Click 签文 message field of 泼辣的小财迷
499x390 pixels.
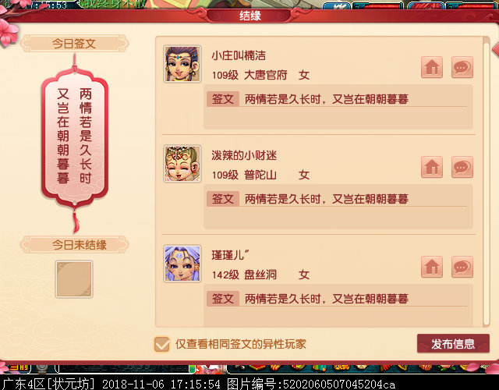pos(338,207)
